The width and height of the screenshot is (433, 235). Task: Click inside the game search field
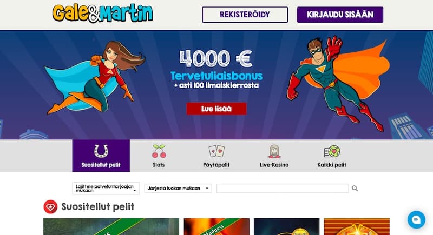tap(283, 189)
